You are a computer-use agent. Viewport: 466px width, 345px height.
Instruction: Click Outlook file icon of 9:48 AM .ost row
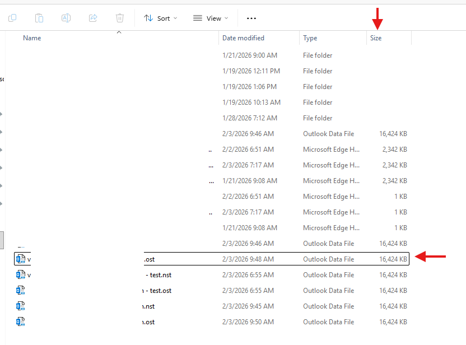(x=21, y=259)
